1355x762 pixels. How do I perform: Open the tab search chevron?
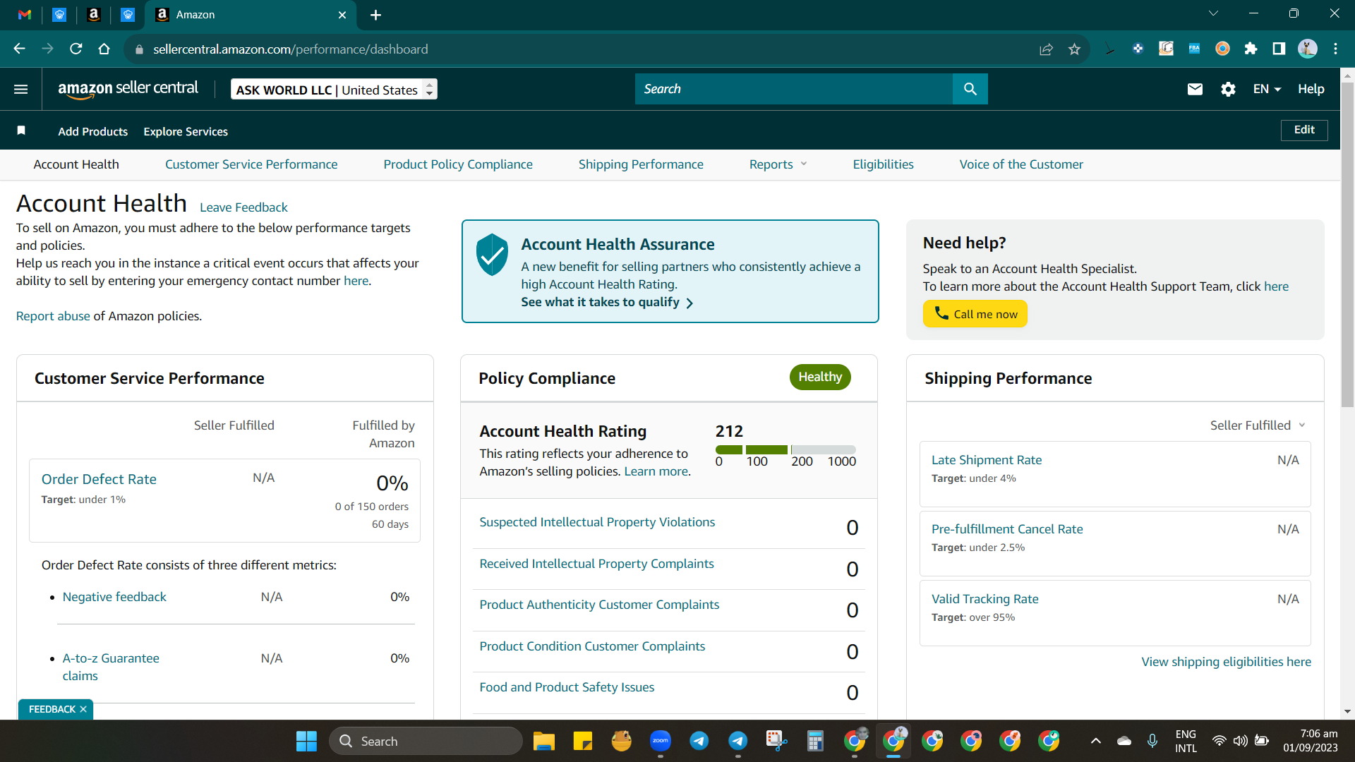click(1213, 13)
